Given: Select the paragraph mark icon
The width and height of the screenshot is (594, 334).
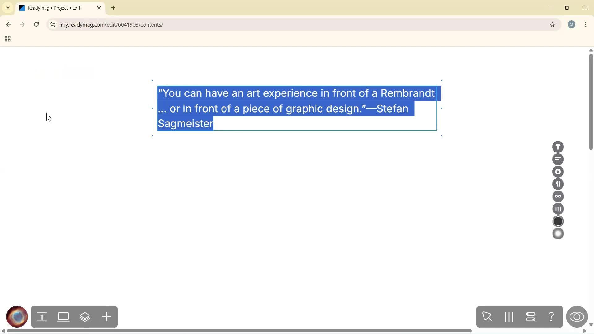Looking at the screenshot, I should [558, 184].
